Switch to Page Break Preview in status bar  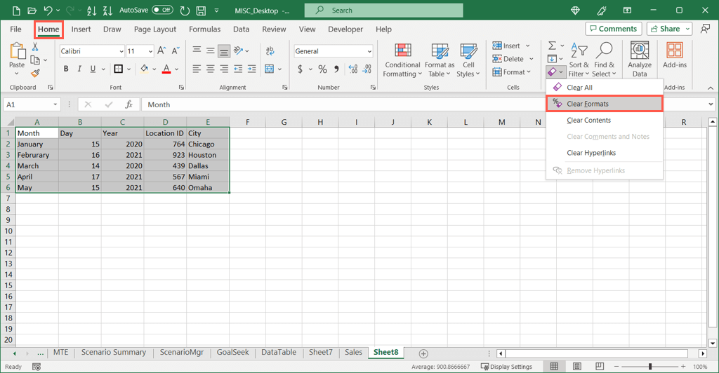pyautogui.click(x=600, y=366)
